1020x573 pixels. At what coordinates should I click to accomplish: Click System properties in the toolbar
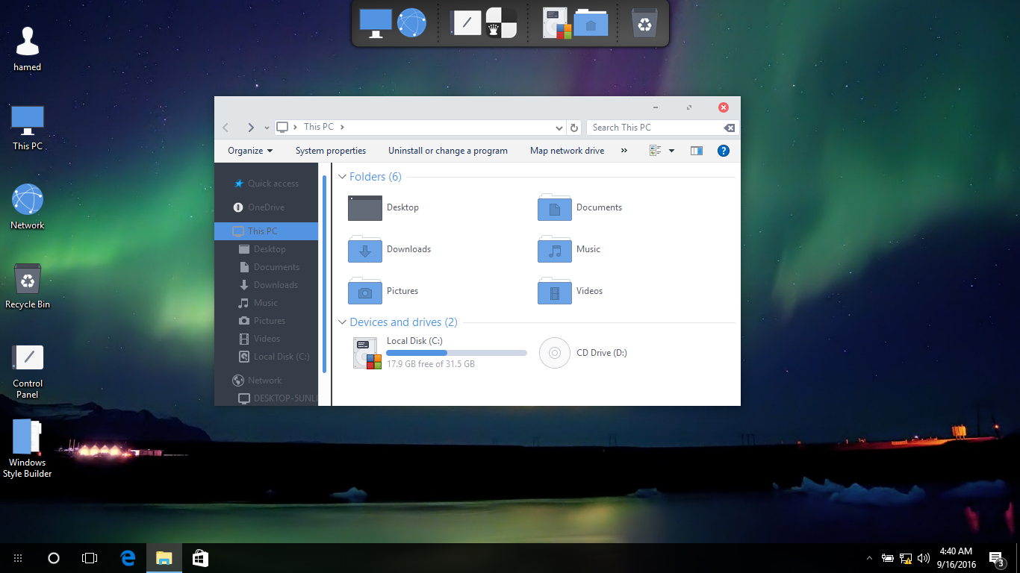[330, 151]
